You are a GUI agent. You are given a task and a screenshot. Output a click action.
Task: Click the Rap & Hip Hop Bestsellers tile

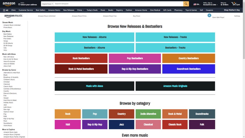(135, 69)
